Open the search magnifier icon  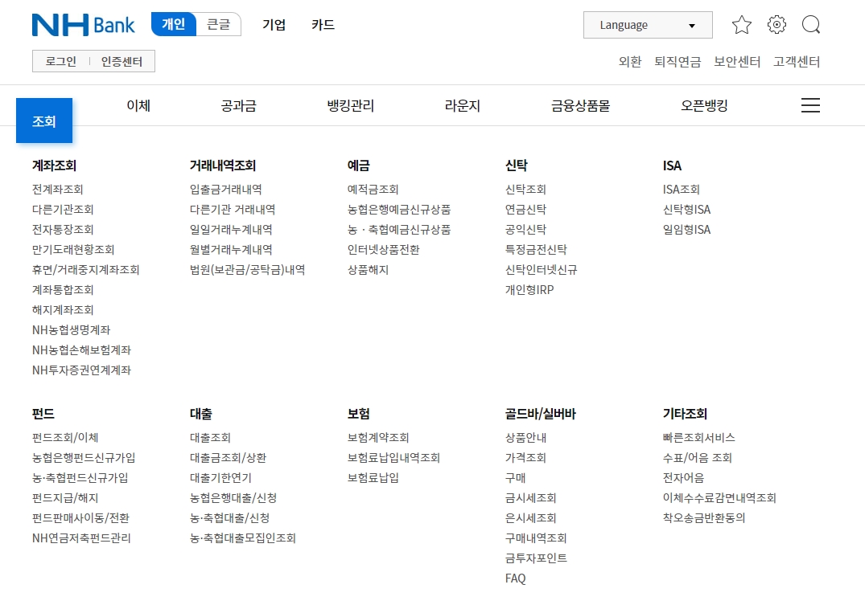coord(811,25)
